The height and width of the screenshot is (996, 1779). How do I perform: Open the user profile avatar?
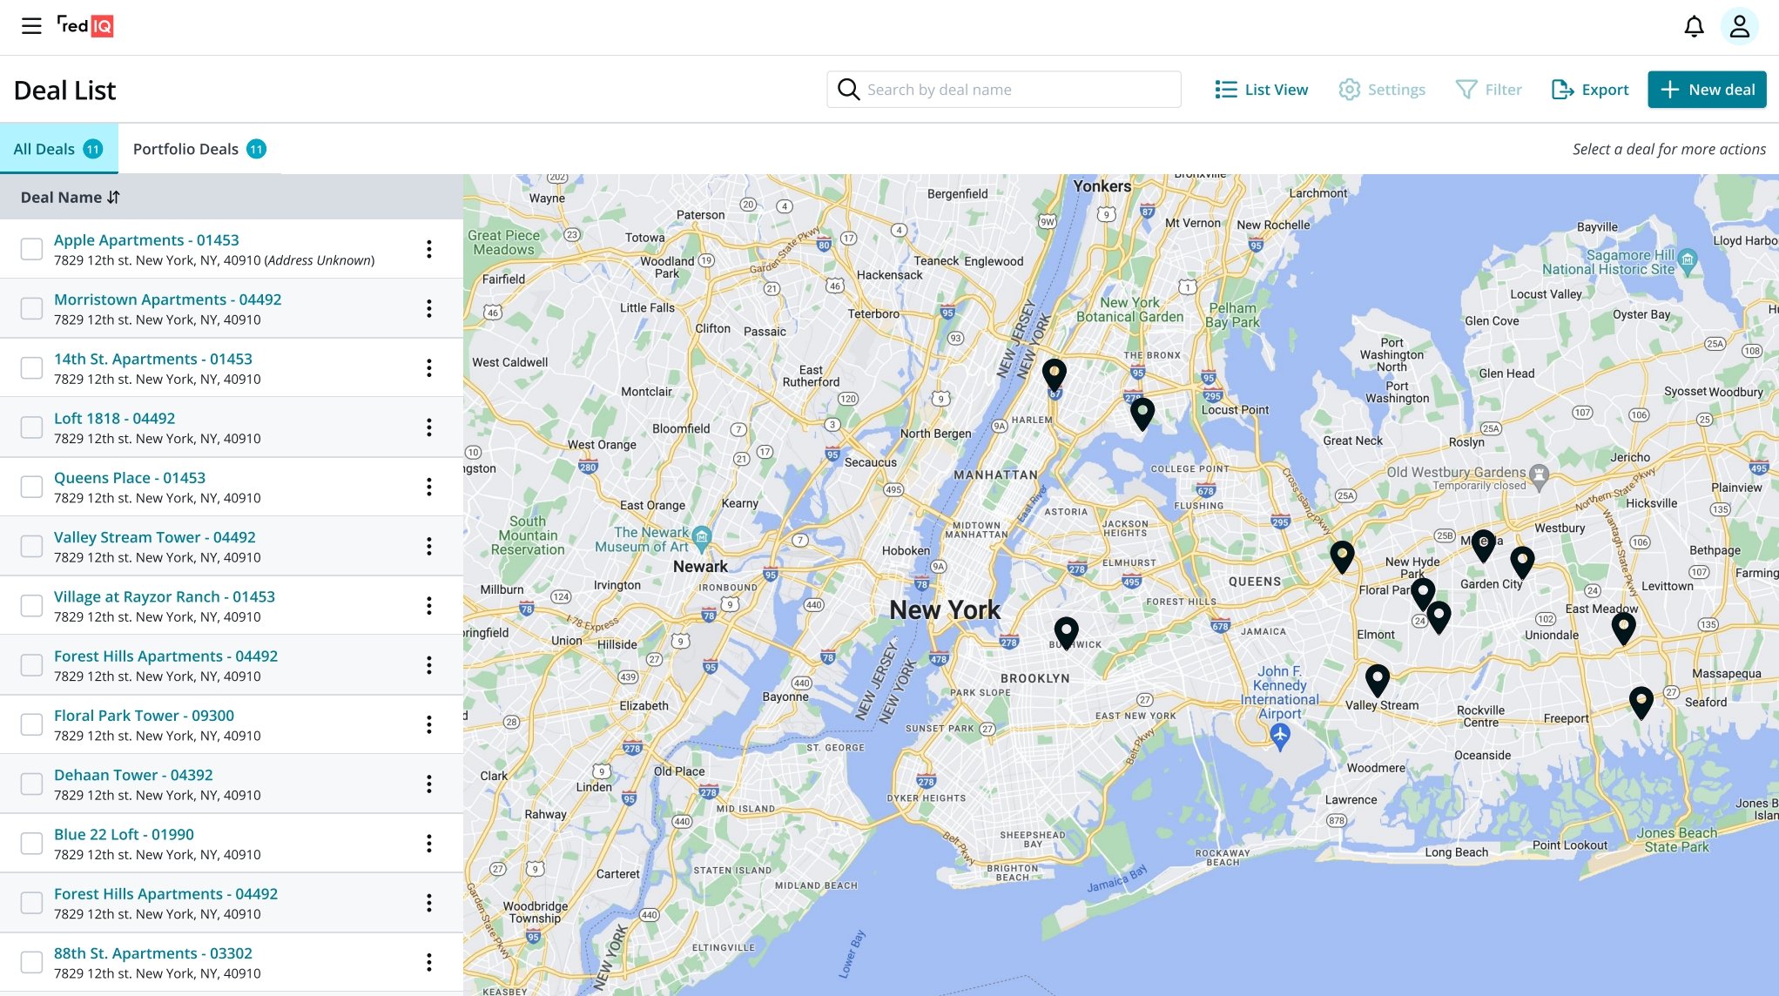(1739, 26)
